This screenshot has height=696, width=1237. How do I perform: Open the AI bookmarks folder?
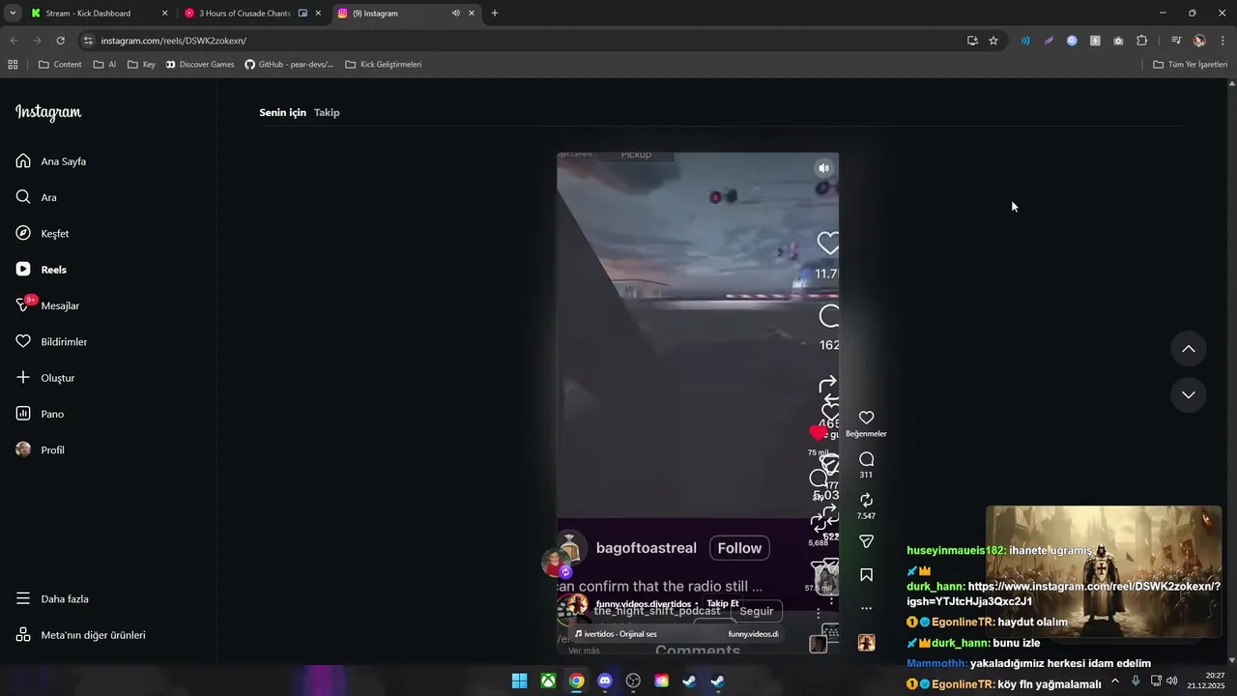(x=104, y=65)
